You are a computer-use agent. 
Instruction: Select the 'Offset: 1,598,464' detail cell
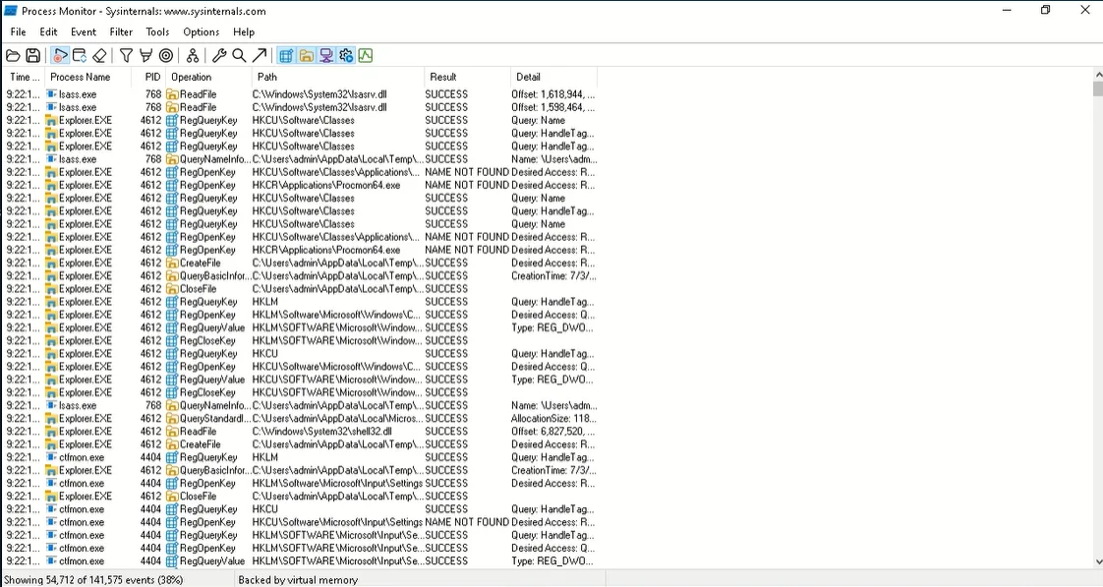(553, 107)
